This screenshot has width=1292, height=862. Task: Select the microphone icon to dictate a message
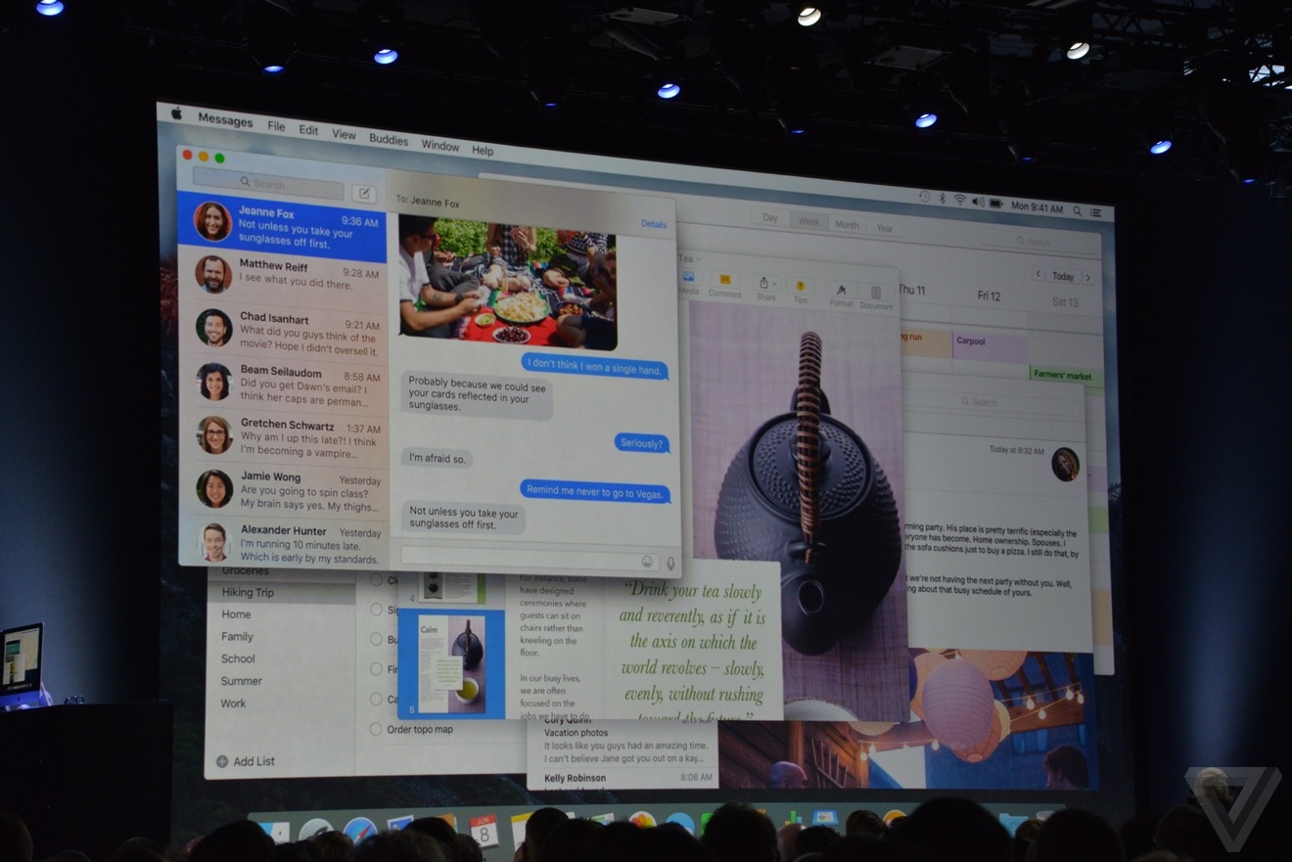[669, 562]
